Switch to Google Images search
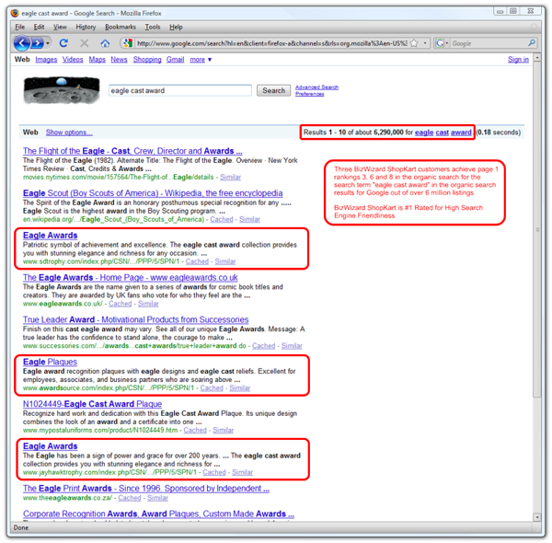Image resolution: width=552 pixels, height=543 pixels. coord(46,60)
